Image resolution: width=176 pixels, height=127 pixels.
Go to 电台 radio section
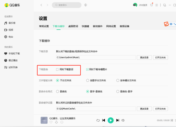[11, 37]
